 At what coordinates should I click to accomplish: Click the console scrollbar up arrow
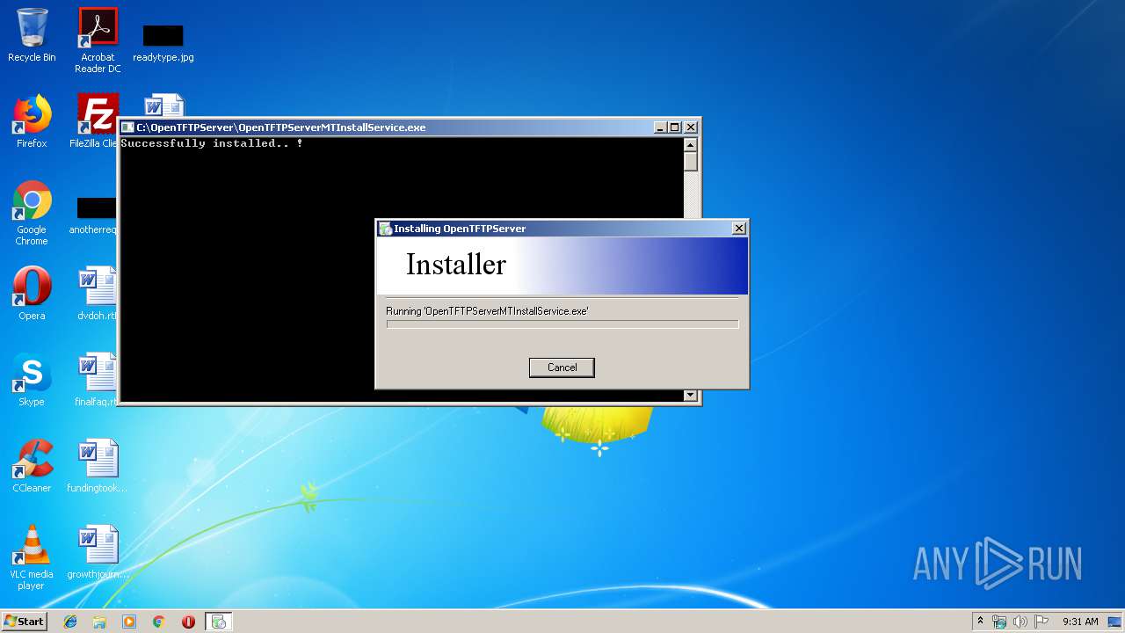pyautogui.click(x=691, y=144)
